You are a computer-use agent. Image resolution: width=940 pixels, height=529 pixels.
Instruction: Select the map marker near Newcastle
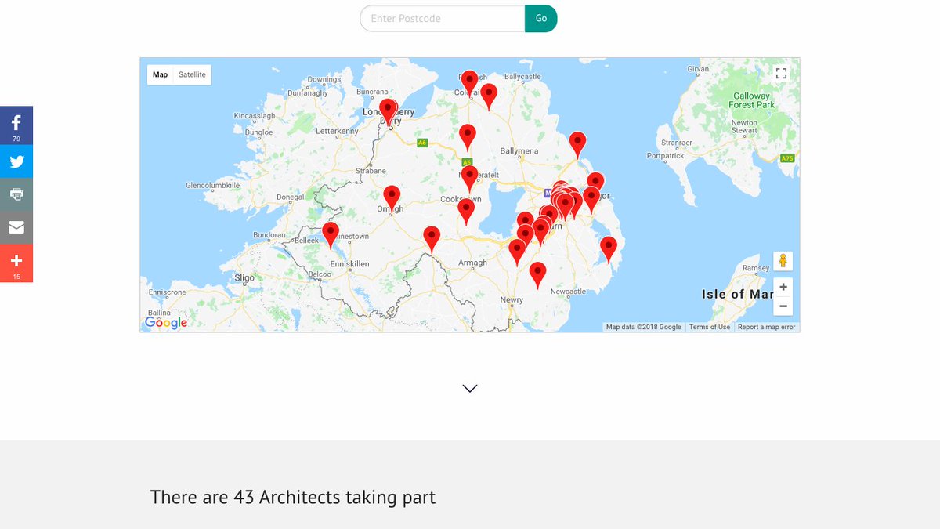point(537,272)
